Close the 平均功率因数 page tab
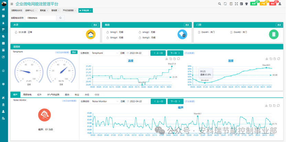 click(x=75, y=11)
